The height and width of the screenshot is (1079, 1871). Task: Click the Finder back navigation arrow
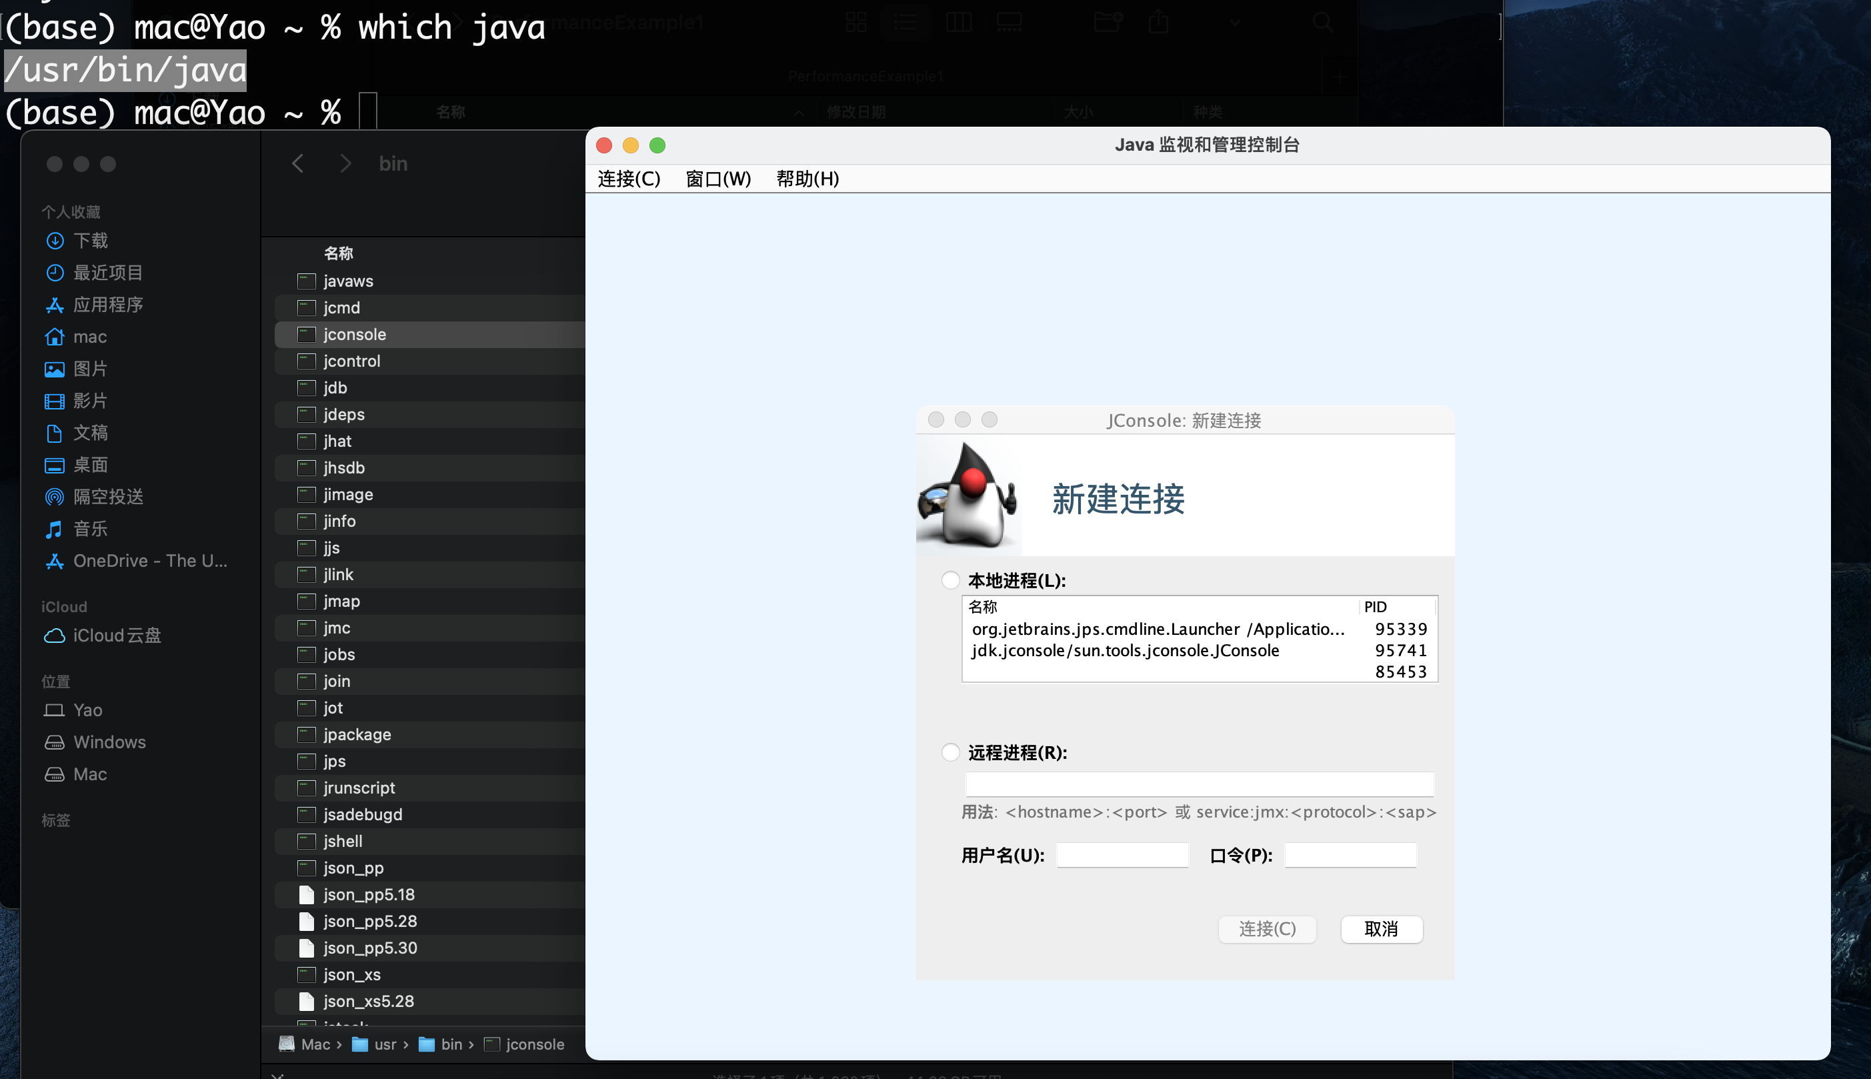pos(297,163)
